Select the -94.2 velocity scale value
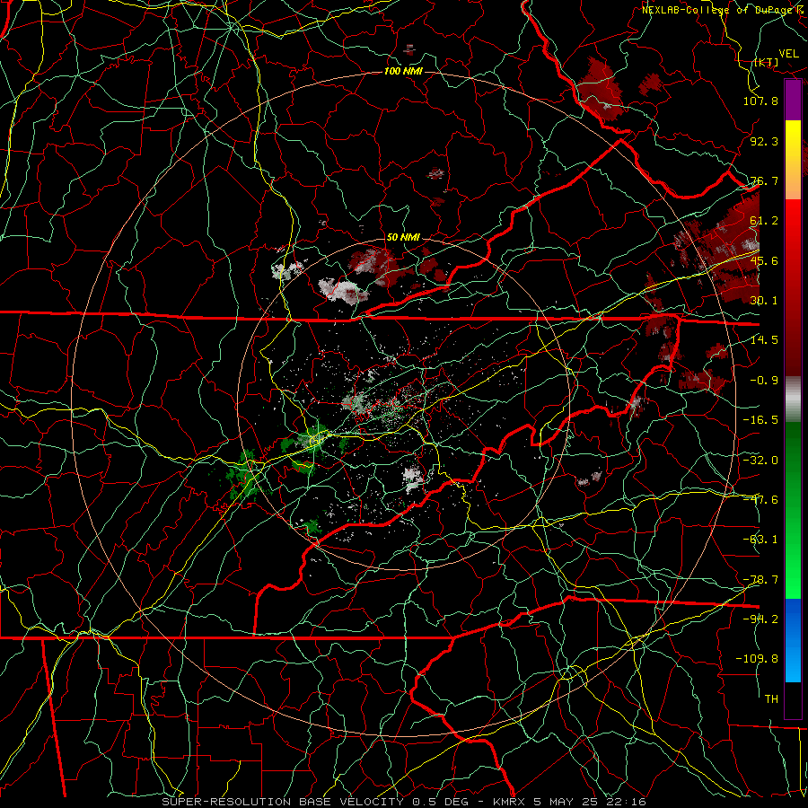808x808 pixels. click(760, 619)
